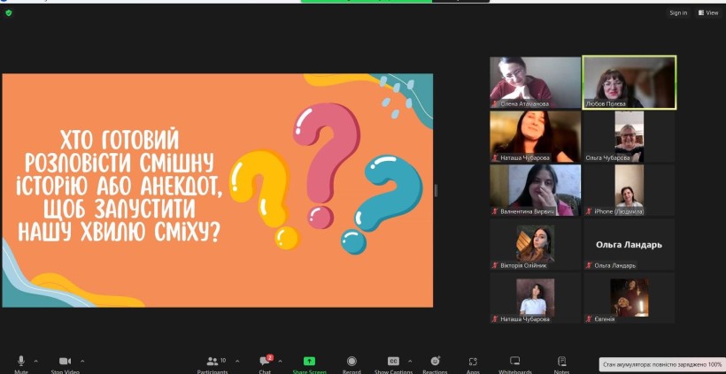Image resolution: width=726 pixels, height=374 pixels.
Task: Expand the captions options arrow
Action: coord(410,361)
